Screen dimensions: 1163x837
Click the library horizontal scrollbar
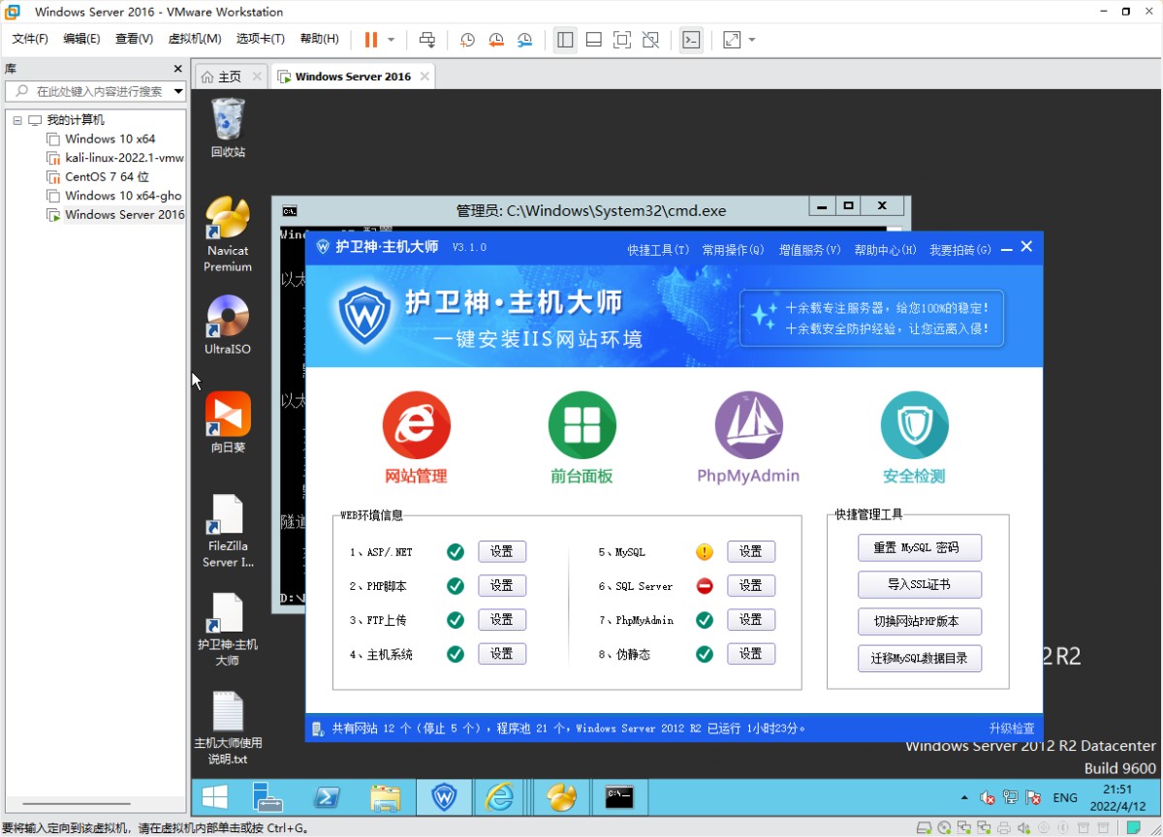[x=78, y=804]
